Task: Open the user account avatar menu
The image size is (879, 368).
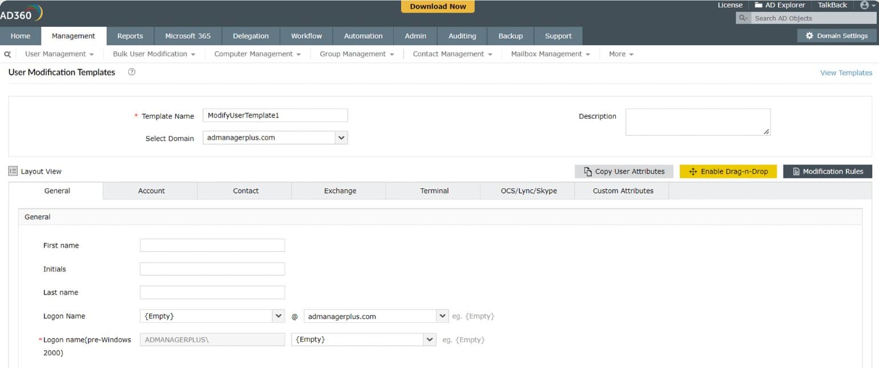Action: pyautogui.click(x=868, y=5)
